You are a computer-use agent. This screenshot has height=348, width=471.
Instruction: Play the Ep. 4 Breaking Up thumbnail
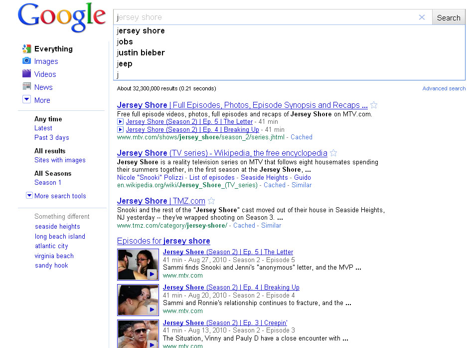pos(138,300)
